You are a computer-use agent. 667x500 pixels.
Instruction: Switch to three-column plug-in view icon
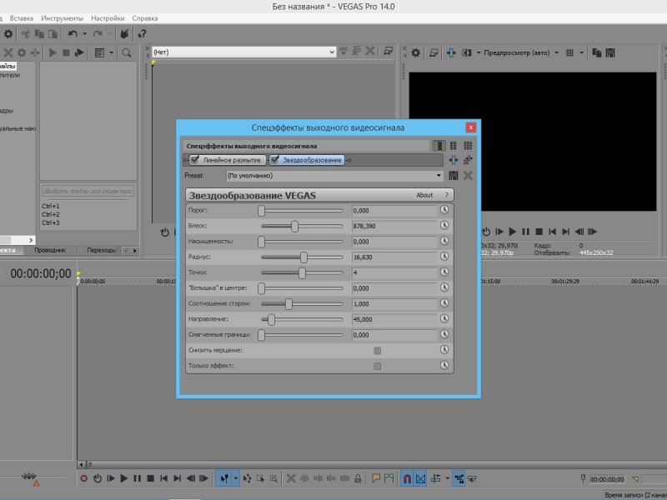click(x=468, y=145)
